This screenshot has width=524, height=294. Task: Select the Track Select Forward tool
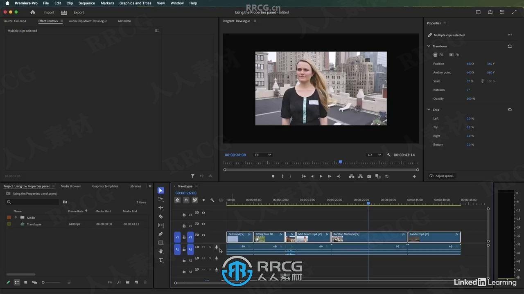point(161,199)
